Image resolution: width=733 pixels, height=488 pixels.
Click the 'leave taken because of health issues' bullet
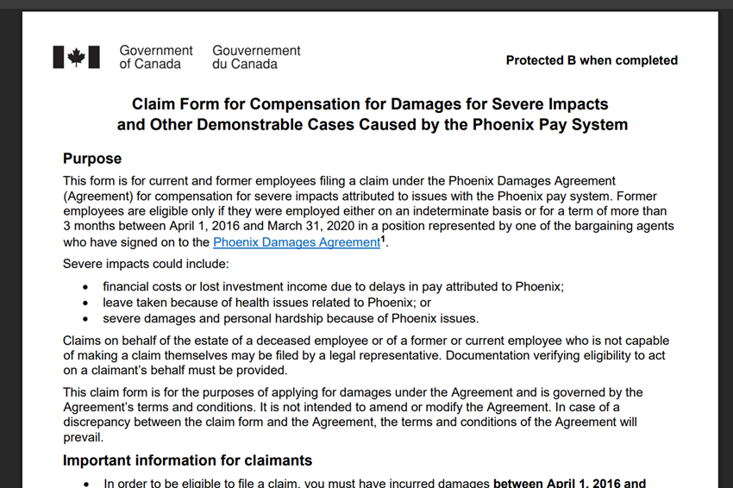click(x=266, y=303)
